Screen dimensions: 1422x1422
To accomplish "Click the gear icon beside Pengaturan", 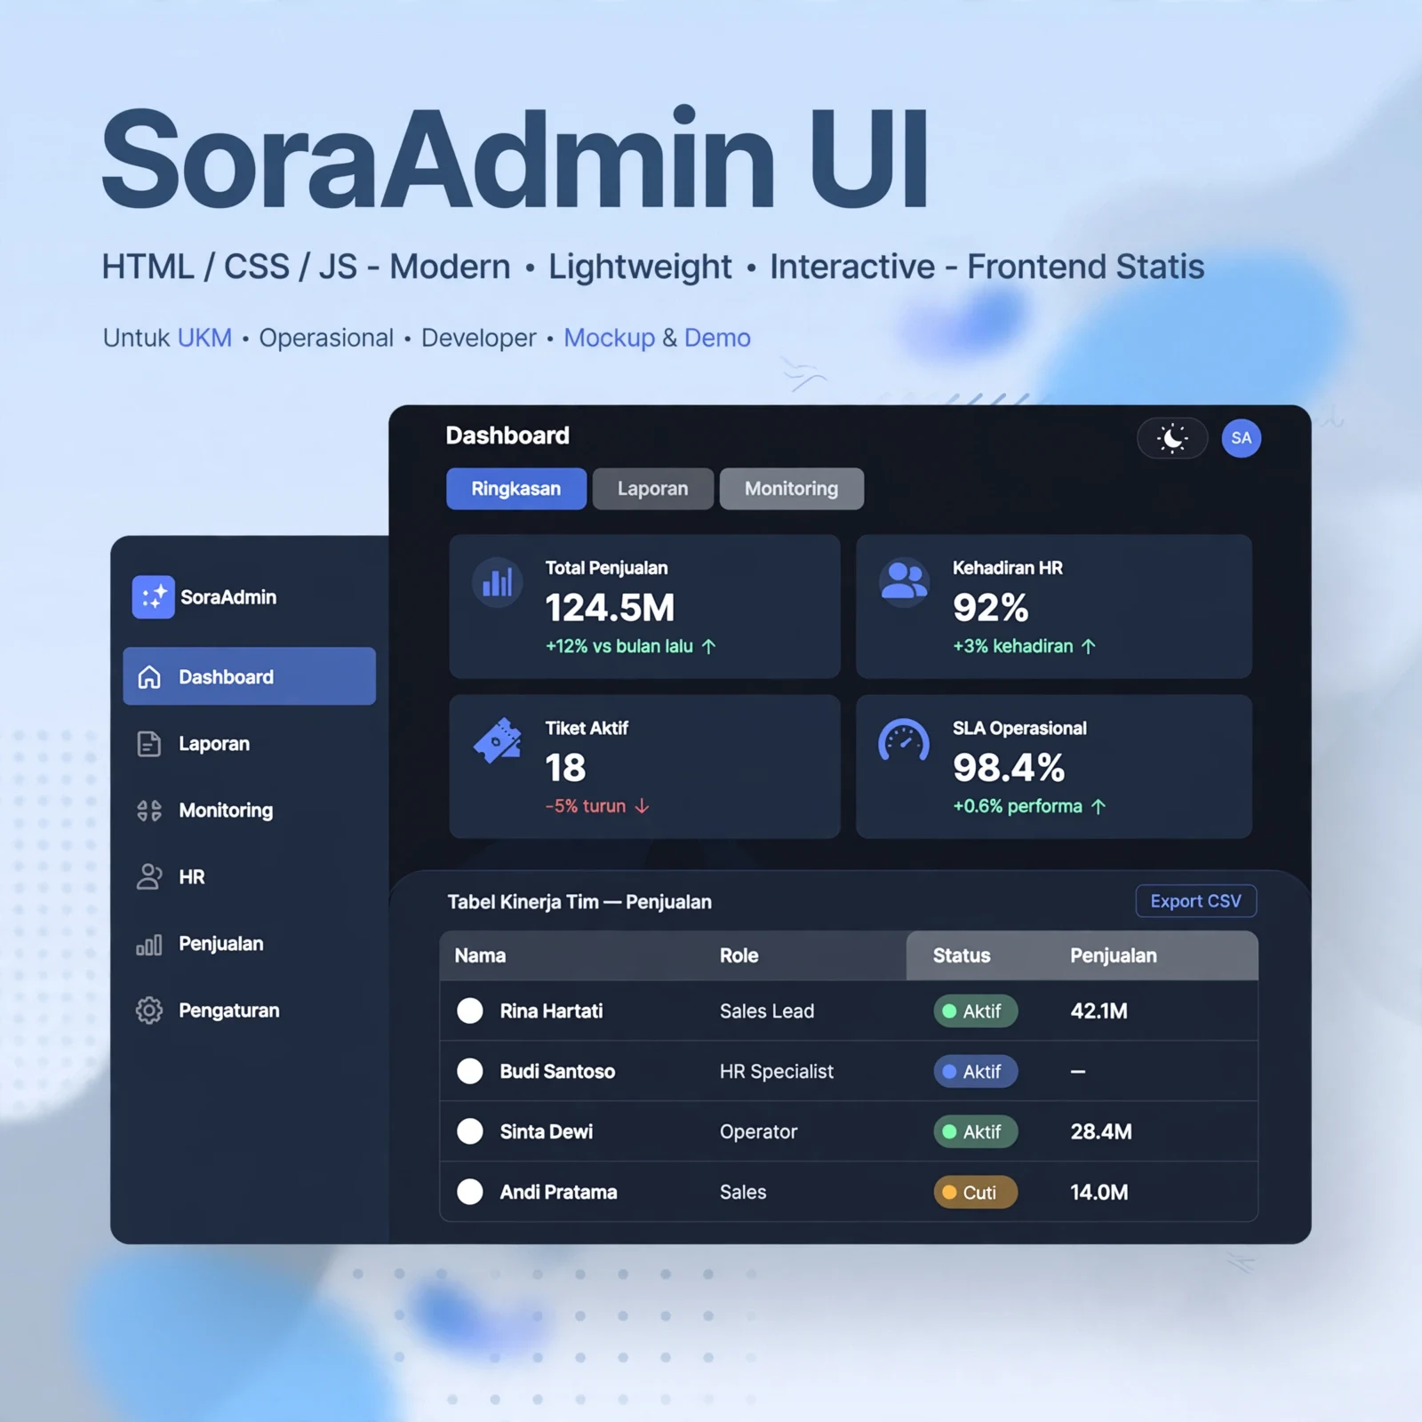I will tap(149, 1011).
